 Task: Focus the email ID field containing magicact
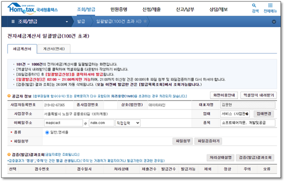coord(63,123)
